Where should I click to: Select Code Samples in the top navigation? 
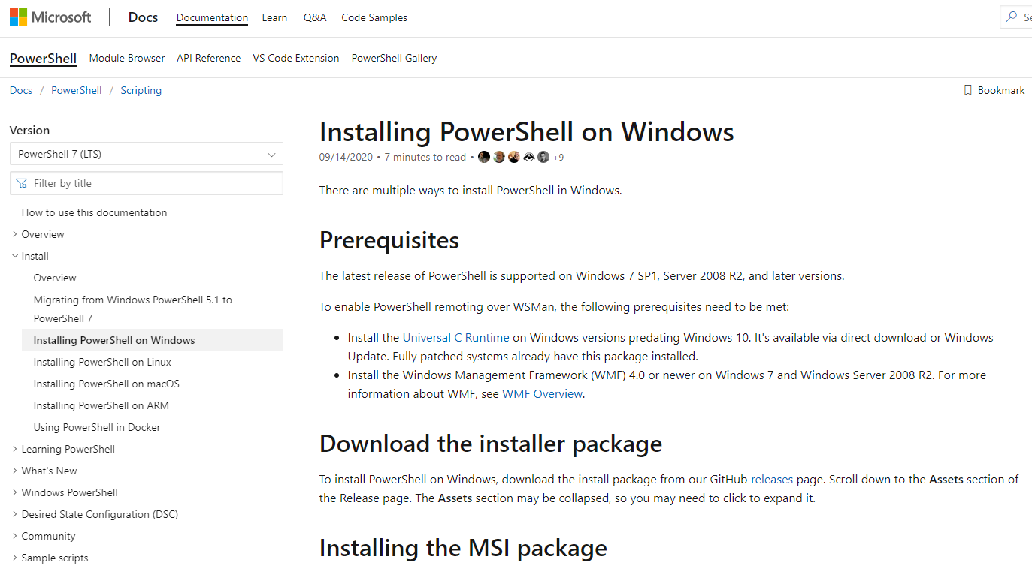[x=374, y=17]
